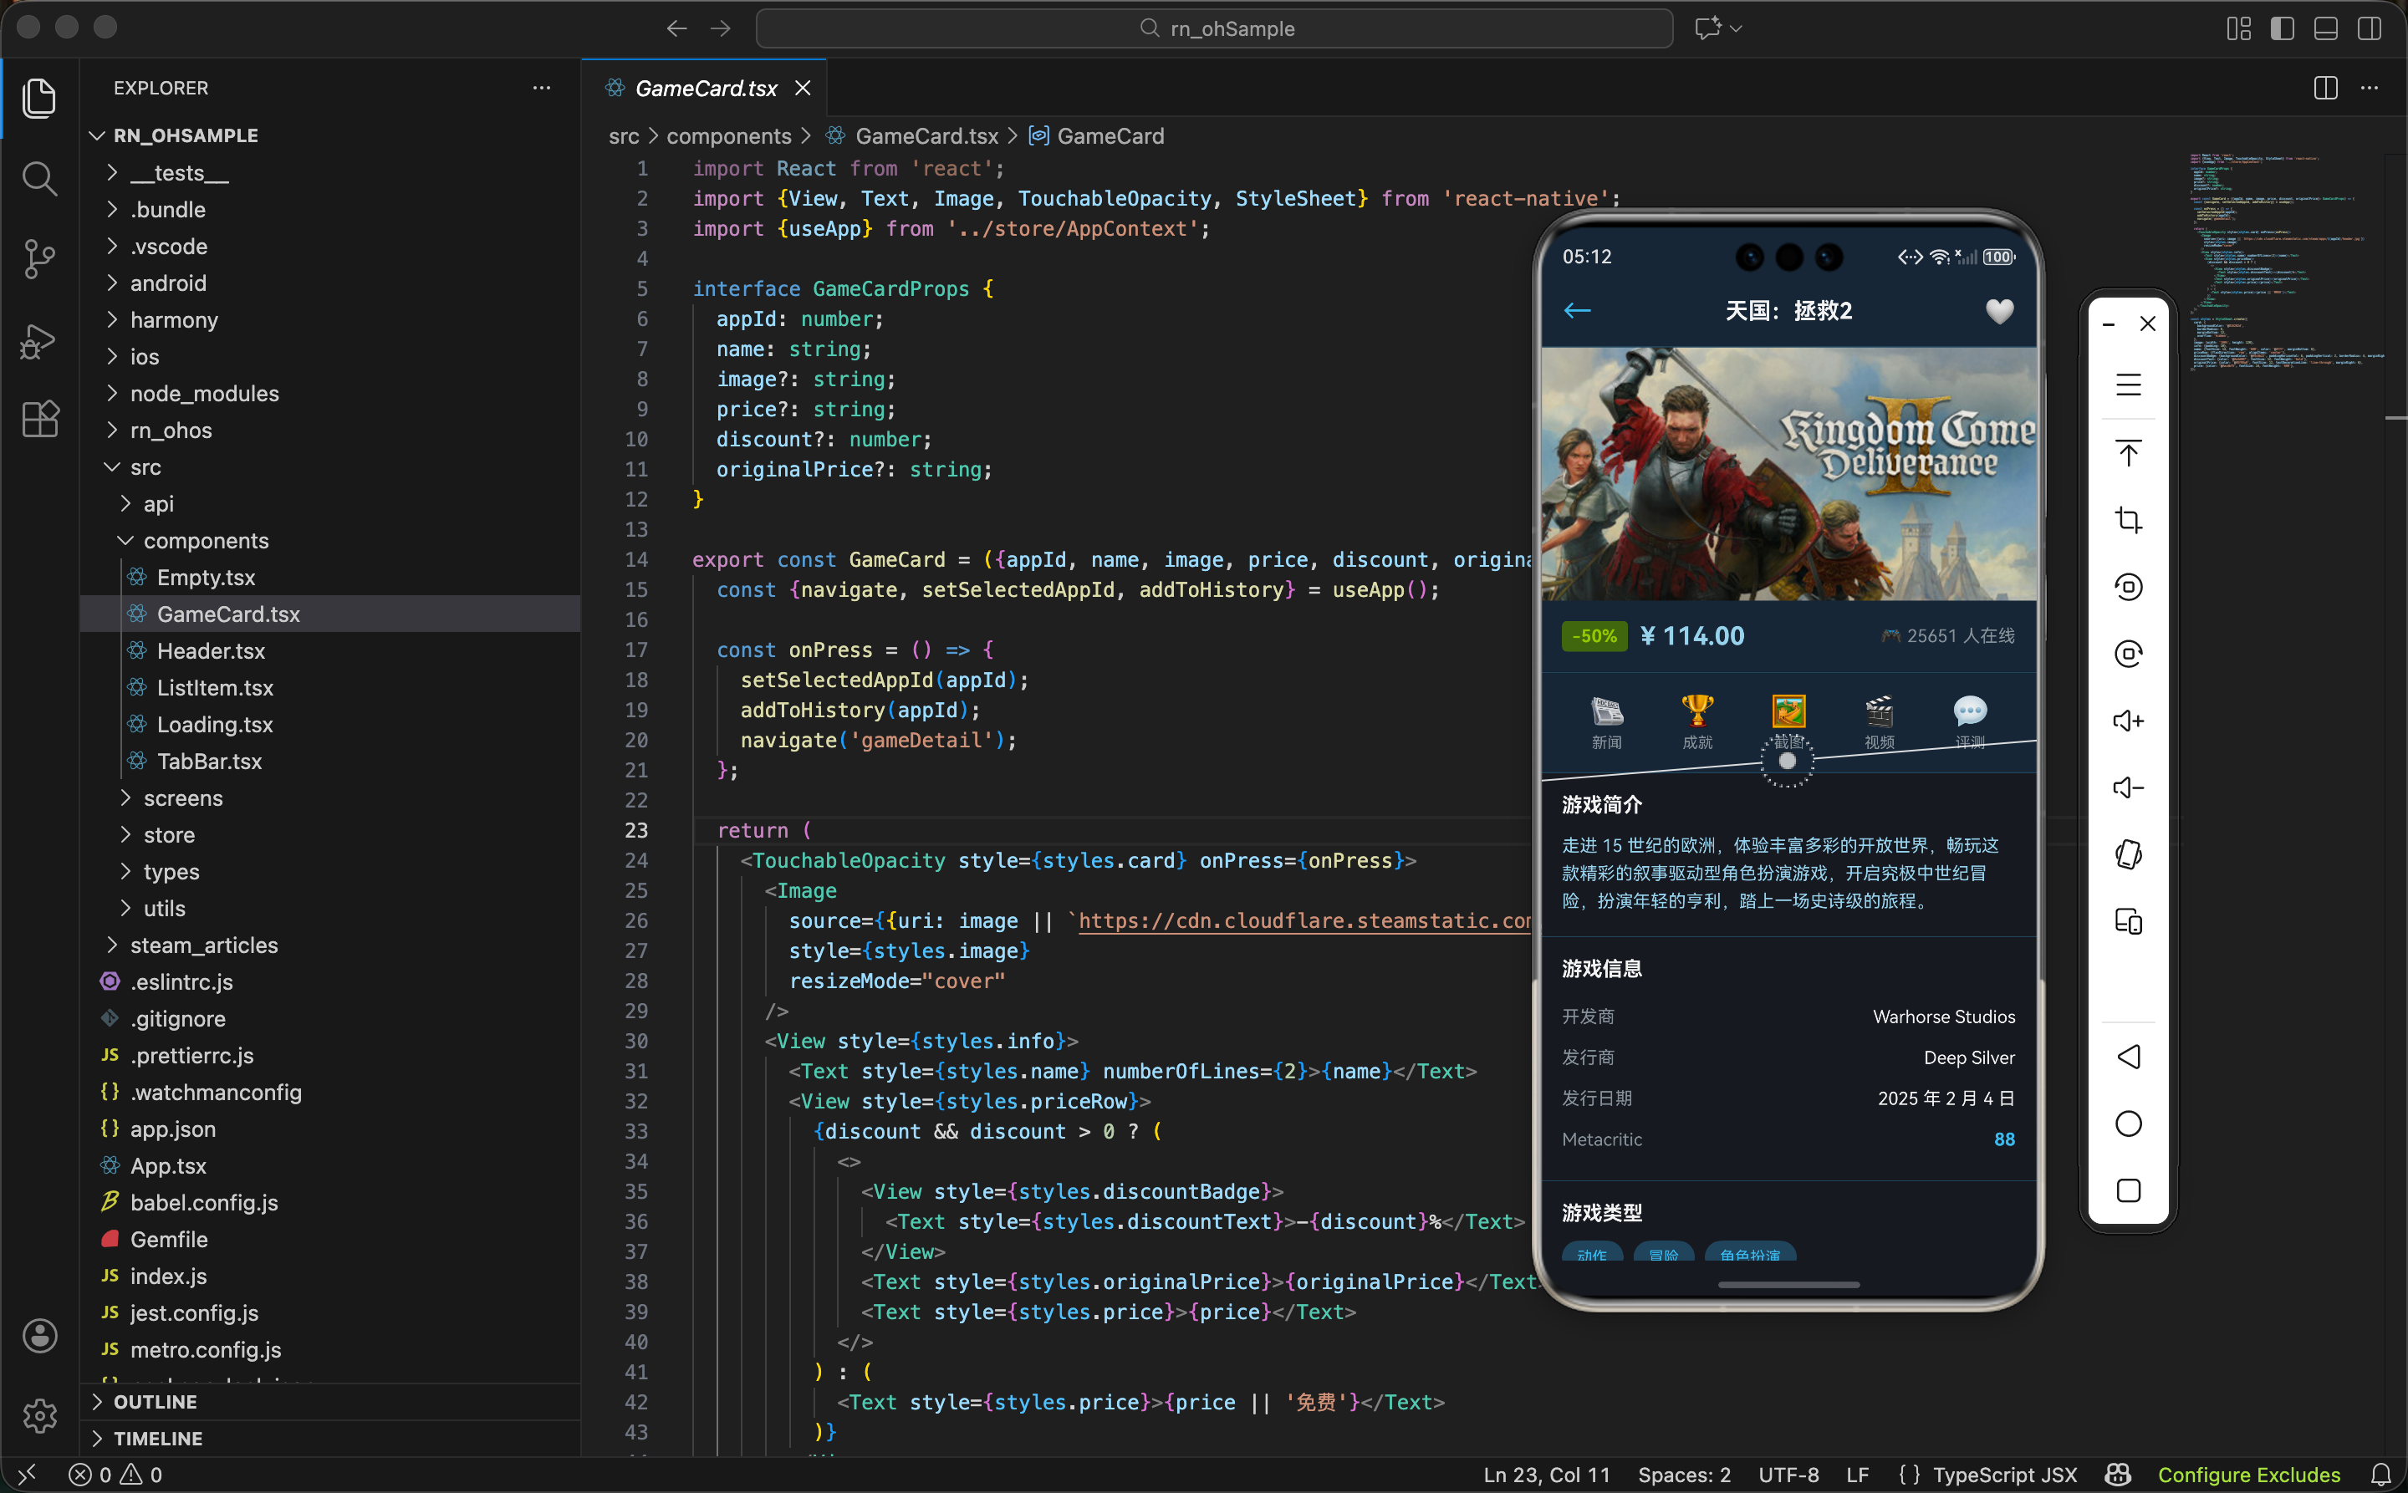Viewport: 2408px width, 1493px height.
Task: Go back with the title bar arrow
Action: click(676, 28)
